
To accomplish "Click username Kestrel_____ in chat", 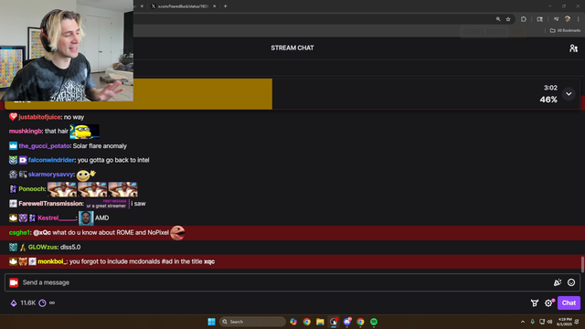I will (x=57, y=218).
